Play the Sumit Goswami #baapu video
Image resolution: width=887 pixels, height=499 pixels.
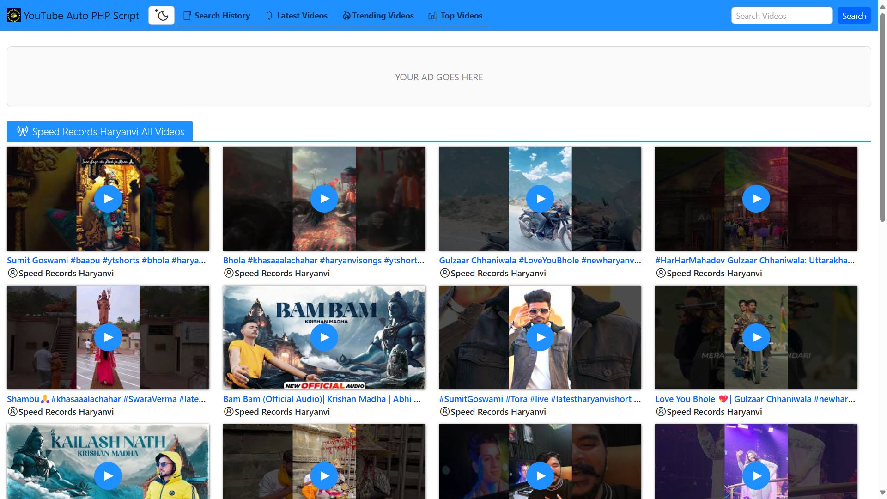click(108, 199)
